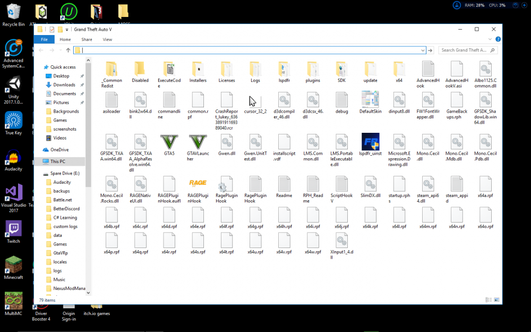Image resolution: width=531 pixels, height=332 pixels.
Task: Open Explorer help question mark icon
Action: [498, 39]
